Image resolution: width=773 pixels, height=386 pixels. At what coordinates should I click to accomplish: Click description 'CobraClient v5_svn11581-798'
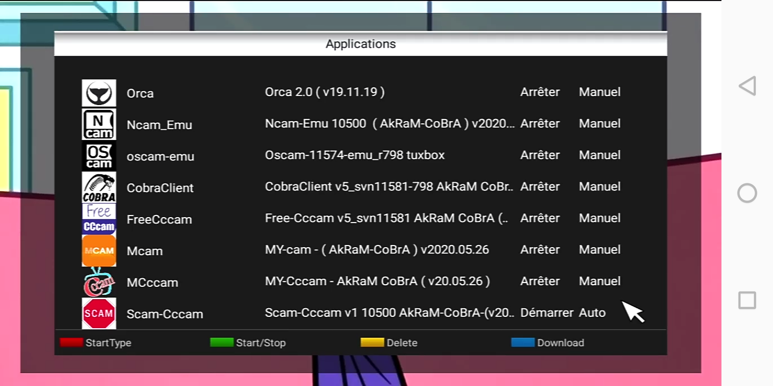(x=390, y=187)
